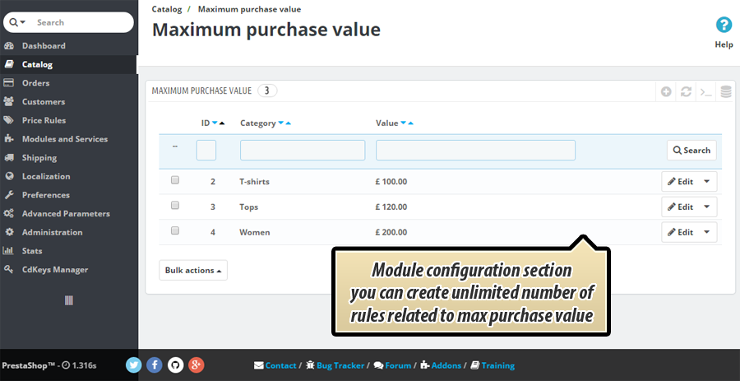Go to Modules and Services menu
The width and height of the screenshot is (740, 381).
[x=64, y=139]
